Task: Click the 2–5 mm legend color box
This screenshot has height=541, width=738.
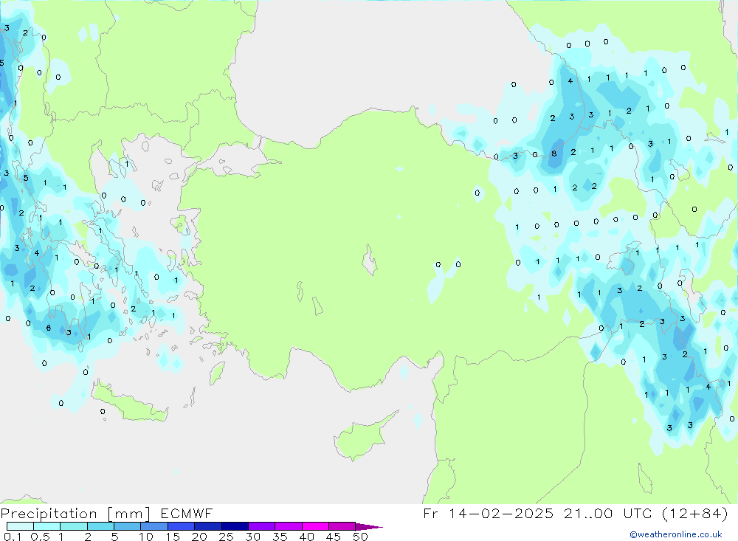Action: pyautogui.click(x=100, y=526)
